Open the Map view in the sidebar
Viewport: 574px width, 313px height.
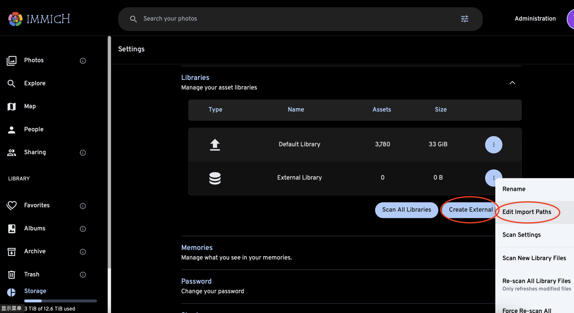coord(30,106)
